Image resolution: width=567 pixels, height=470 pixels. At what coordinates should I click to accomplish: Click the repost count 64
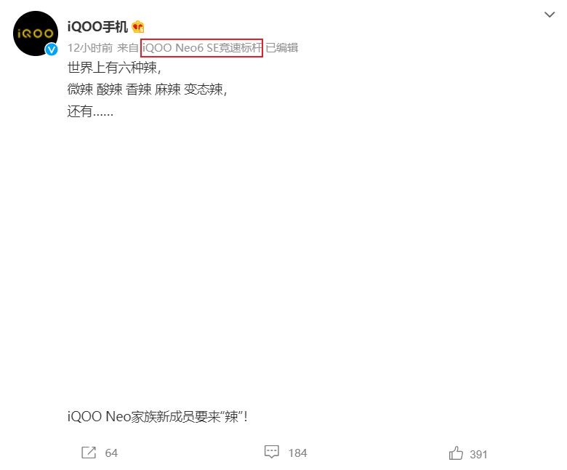[x=111, y=453]
